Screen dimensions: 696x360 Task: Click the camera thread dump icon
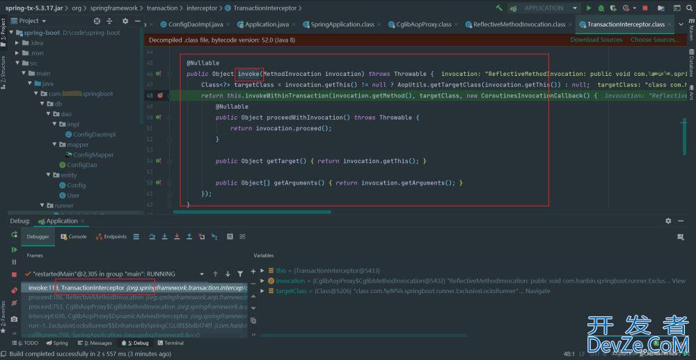tap(14, 319)
